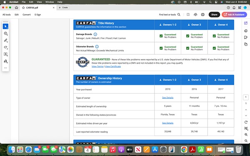The width and height of the screenshot is (250, 156).
Task: Go to the next page chevron
Action: click(x=246, y=116)
